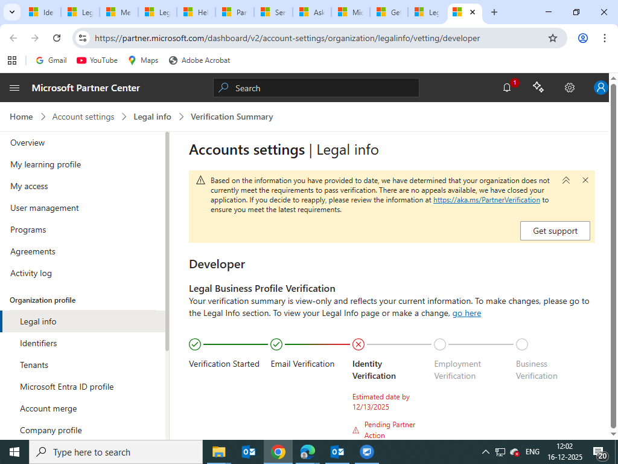Open the YouTube bookmark
This screenshot has width=618, height=464.
97,60
